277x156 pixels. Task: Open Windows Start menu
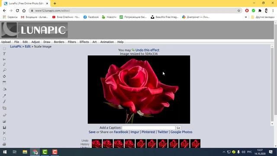click(5, 152)
